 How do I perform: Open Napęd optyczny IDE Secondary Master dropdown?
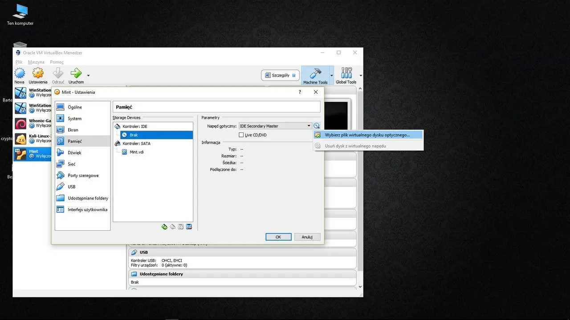275,126
